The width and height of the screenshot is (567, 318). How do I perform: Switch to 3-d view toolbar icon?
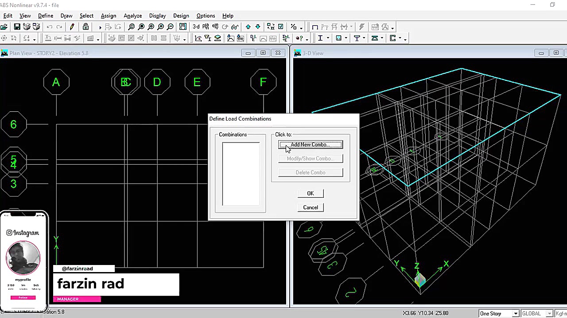196,27
